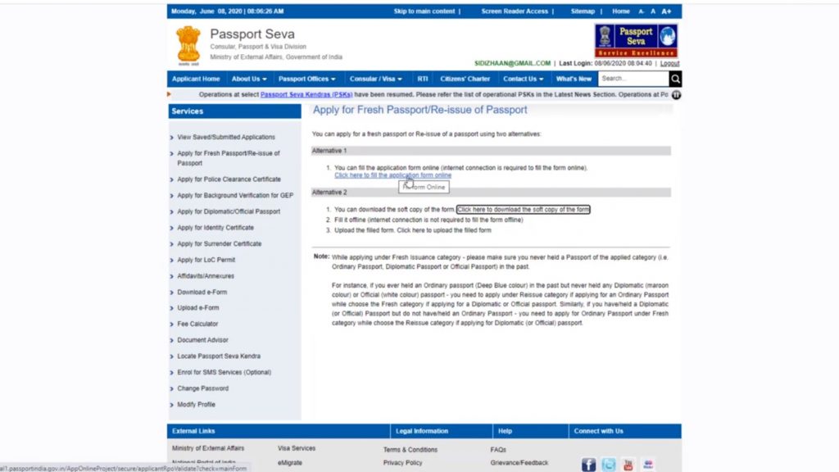Open Apply for Surrender Certificate
The height and width of the screenshot is (472, 839).
tap(220, 243)
